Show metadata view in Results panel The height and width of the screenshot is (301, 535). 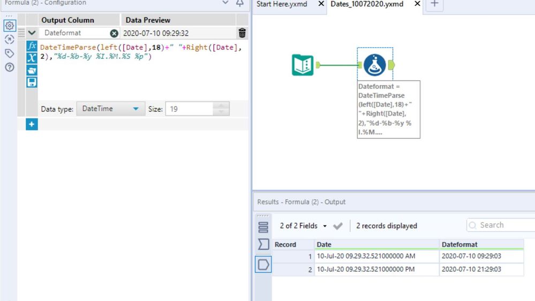(263, 244)
